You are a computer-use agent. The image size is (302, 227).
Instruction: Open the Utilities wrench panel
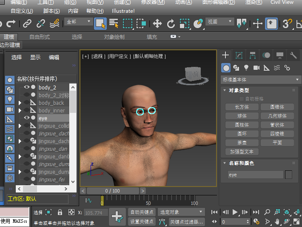(293, 55)
